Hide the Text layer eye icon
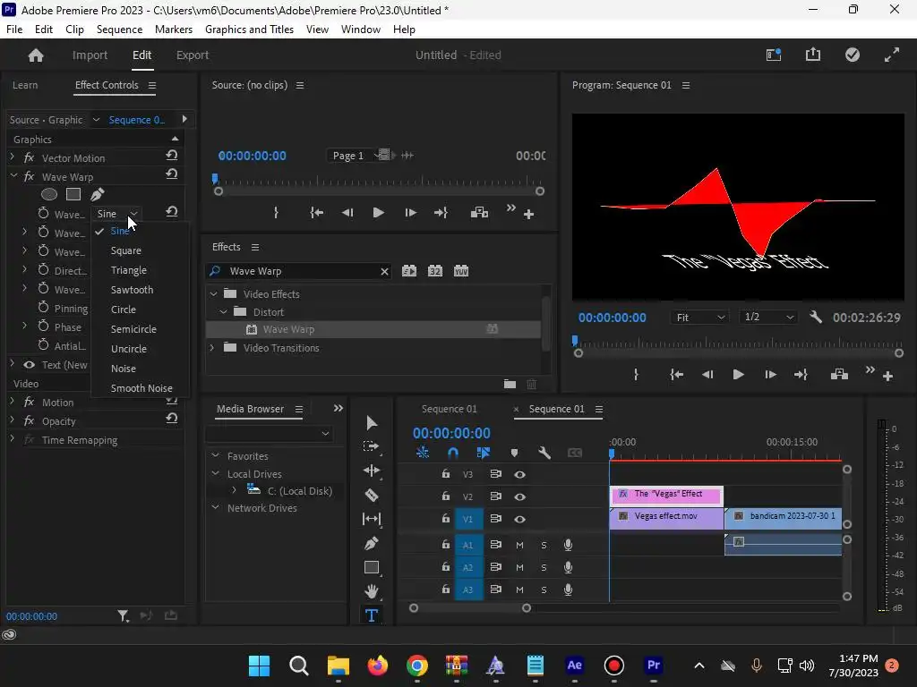The width and height of the screenshot is (917, 687). click(x=29, y=365)
